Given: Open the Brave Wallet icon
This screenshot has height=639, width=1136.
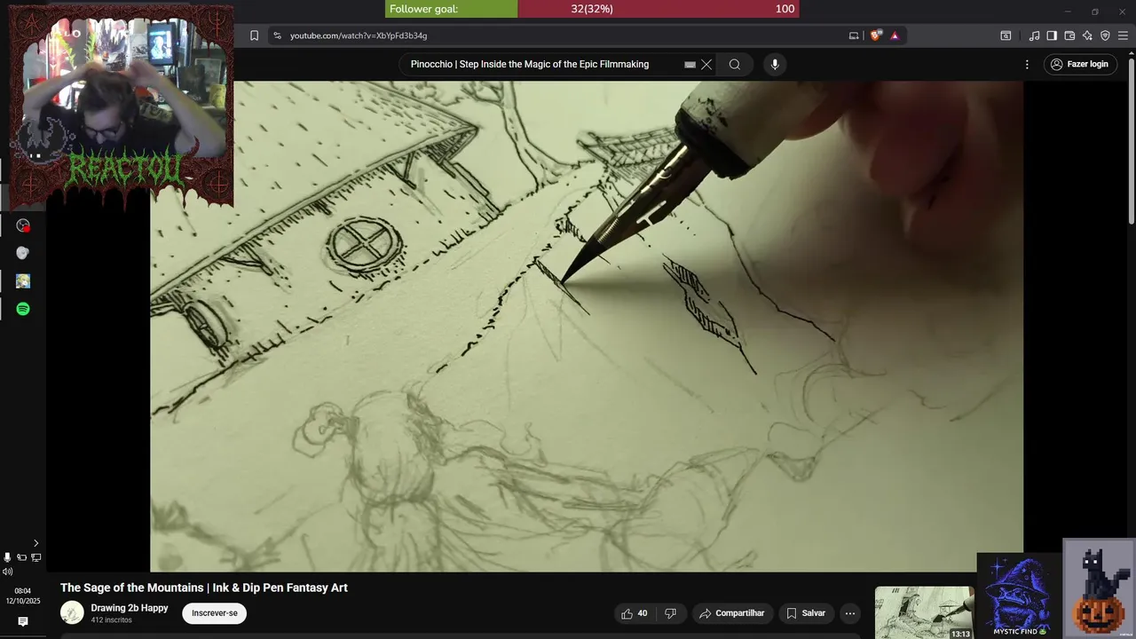Looking at the screenshot, I should coord(1069,35).
